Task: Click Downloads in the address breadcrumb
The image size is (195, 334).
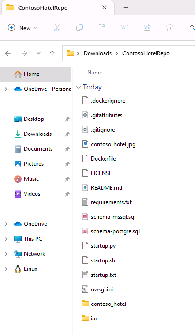Action: 97,53
